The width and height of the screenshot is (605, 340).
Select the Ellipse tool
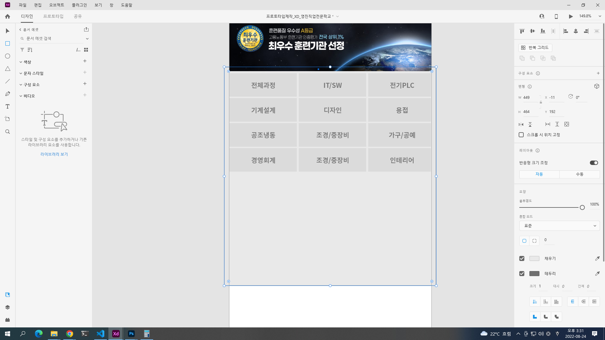(x=8, y=56)
